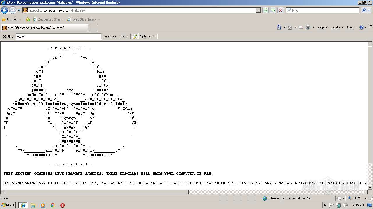The image size is (373, 209).
Task: Click the 100% zoom level button
Action: point(354,198)
